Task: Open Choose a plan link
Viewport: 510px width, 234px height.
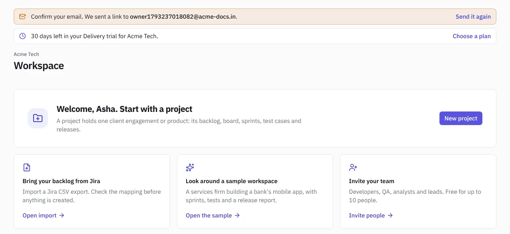Action: click(472, 36)
